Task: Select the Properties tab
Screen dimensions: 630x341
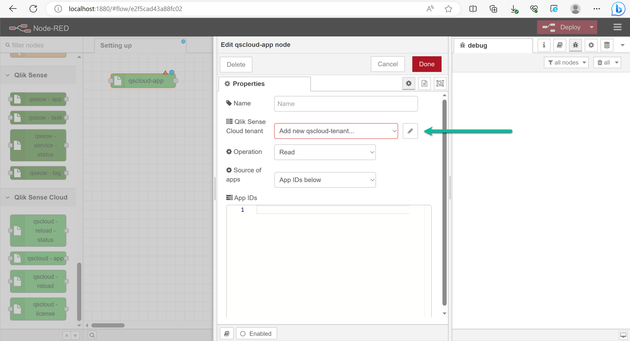Action: click(x=264, y=84)
